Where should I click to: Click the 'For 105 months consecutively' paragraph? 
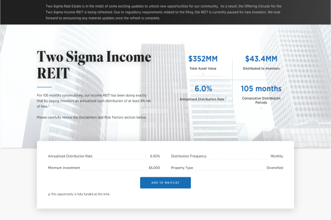tap(94, 101)
